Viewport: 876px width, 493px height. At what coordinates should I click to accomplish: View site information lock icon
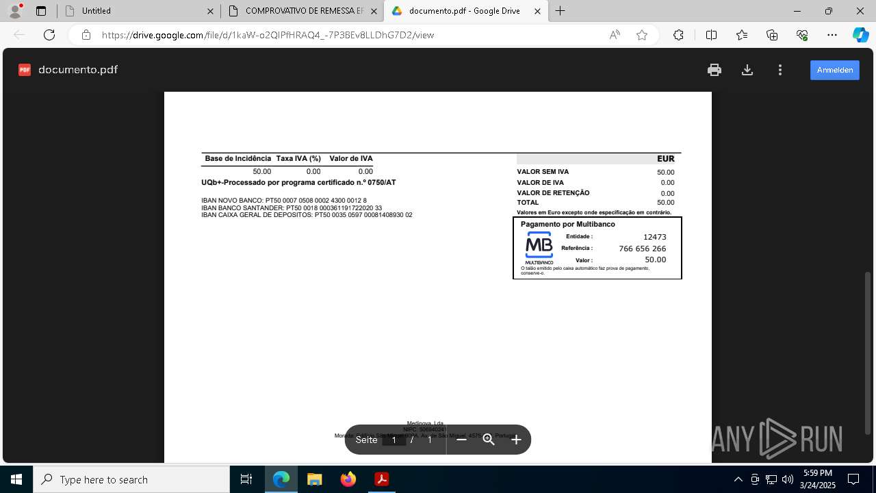[x=86, y=35]
